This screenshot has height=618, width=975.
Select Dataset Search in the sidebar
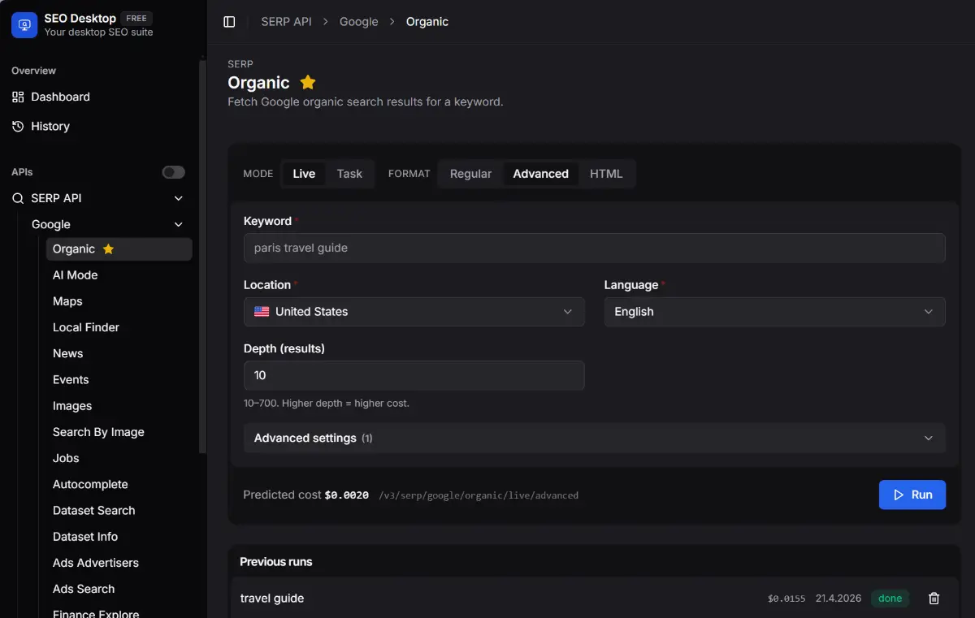click(119, 511)
